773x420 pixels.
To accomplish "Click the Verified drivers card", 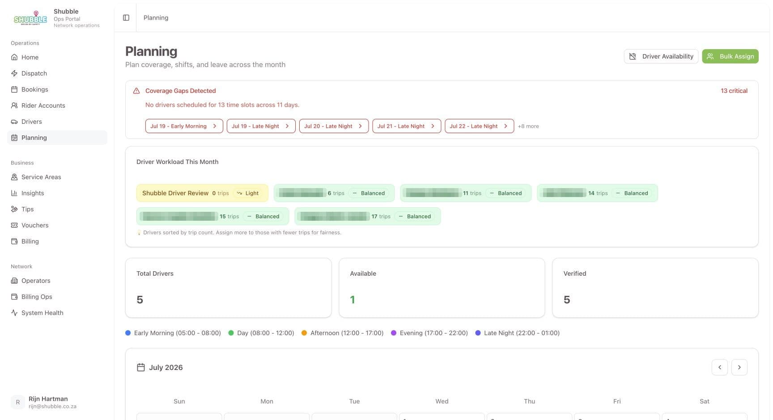I will 655,288.
